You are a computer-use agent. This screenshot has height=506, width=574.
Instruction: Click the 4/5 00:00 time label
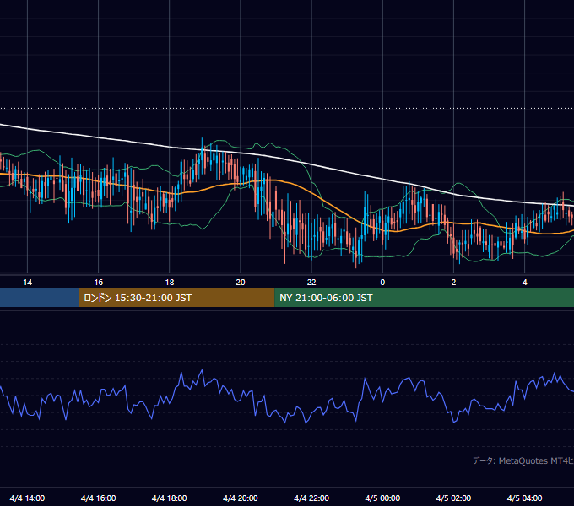click(x=382, y=498)
